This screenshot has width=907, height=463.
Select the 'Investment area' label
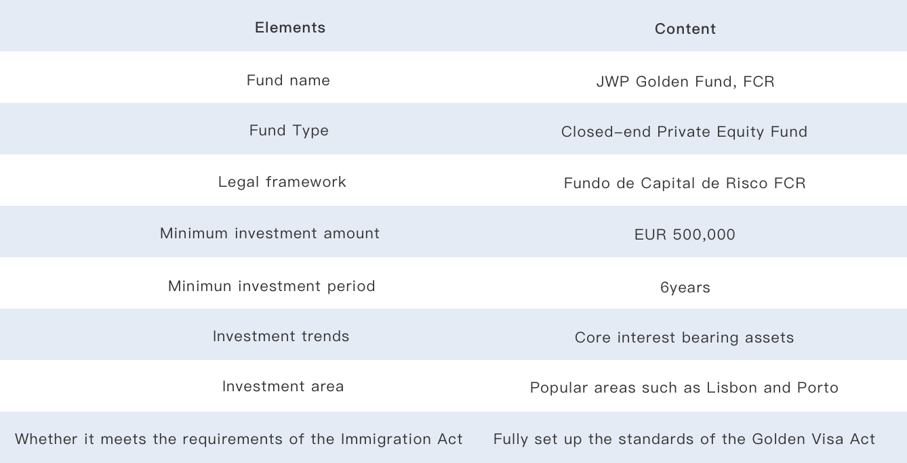point(283,387)
